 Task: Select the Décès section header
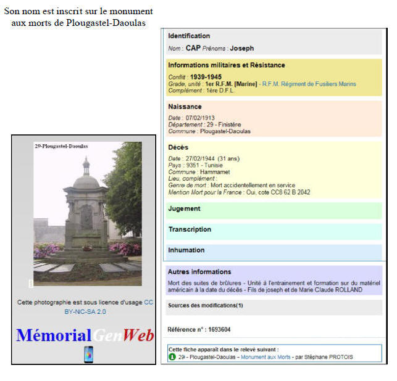(178, 147)
